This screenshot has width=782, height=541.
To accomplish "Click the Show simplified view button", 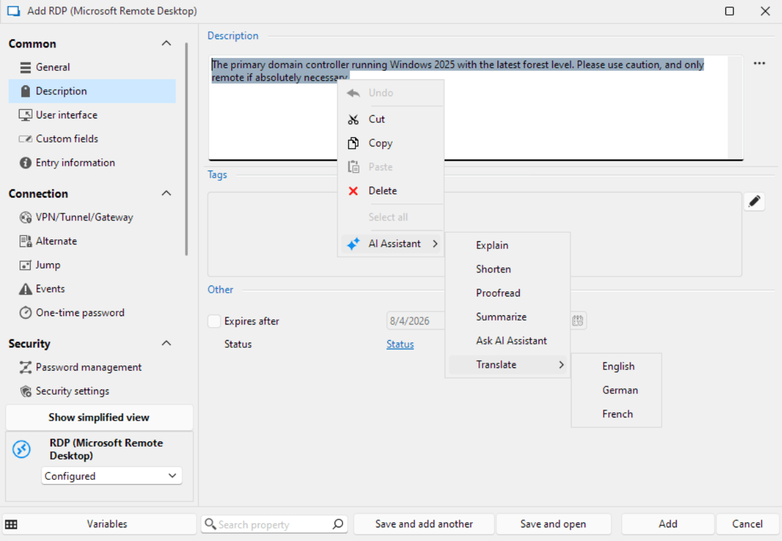I will coord(99,417).
